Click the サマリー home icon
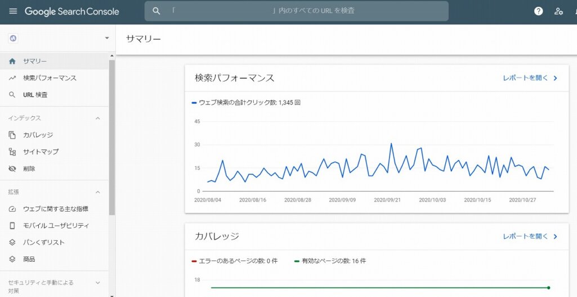This screenshot has height=297, width=577. click(12, 61)
